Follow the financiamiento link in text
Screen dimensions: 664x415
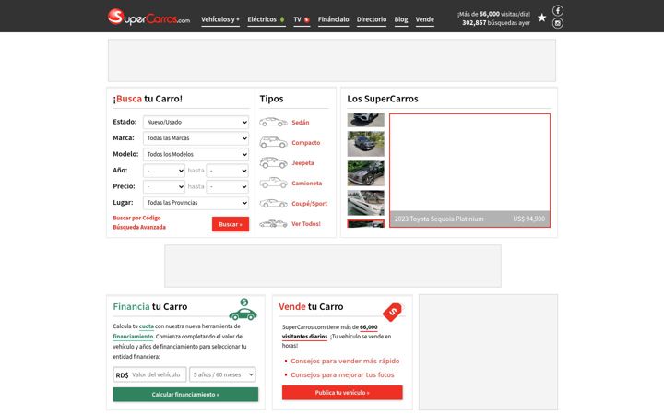click(133, 337)
